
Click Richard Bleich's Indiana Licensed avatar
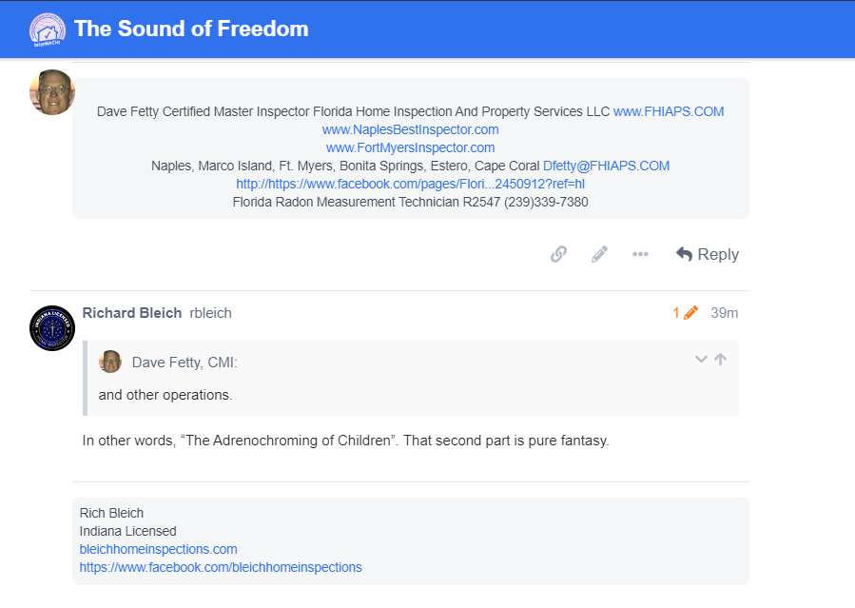[x=52, y=329]
